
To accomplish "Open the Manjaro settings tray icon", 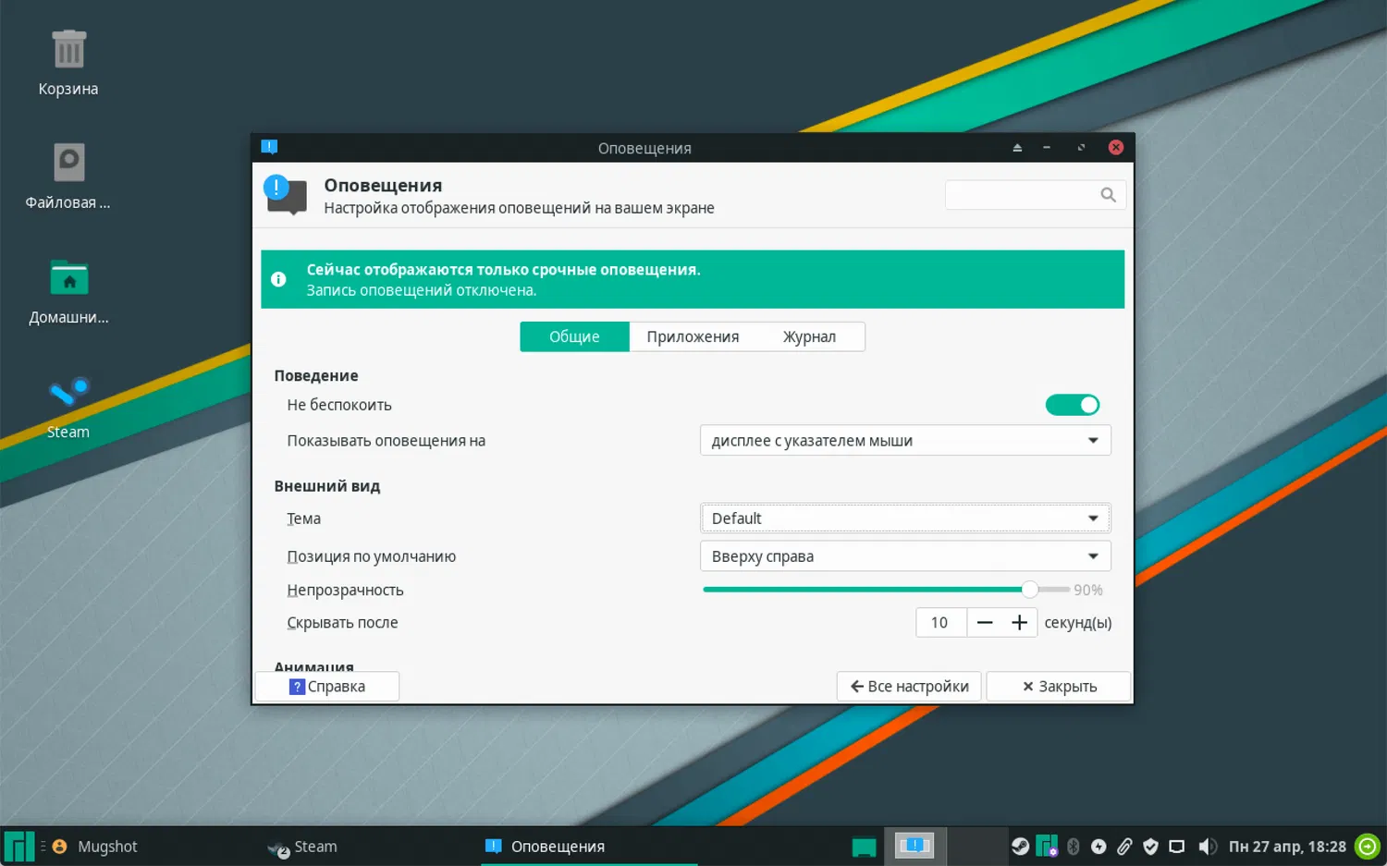I will pos(1046,846).
